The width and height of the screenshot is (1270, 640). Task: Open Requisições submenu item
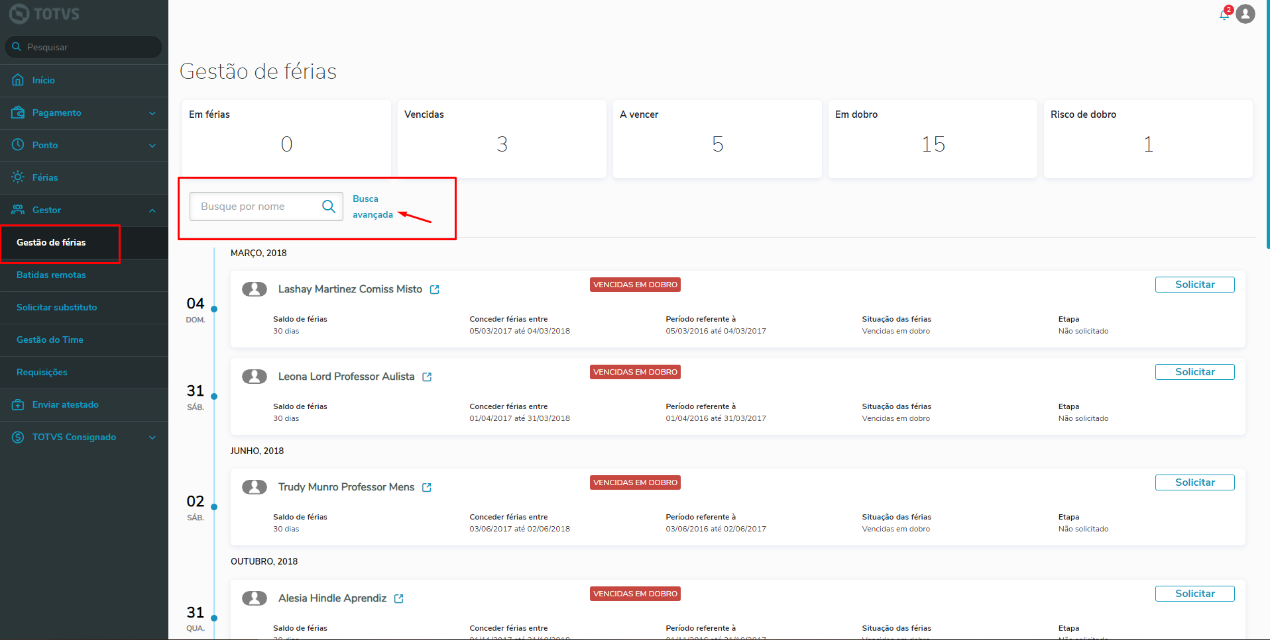tap(84, 372)
